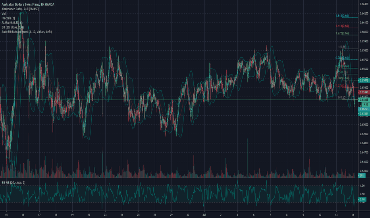Click the date label 30 on time axis
This screenshot has height=218, width=370.
(188, 215)
